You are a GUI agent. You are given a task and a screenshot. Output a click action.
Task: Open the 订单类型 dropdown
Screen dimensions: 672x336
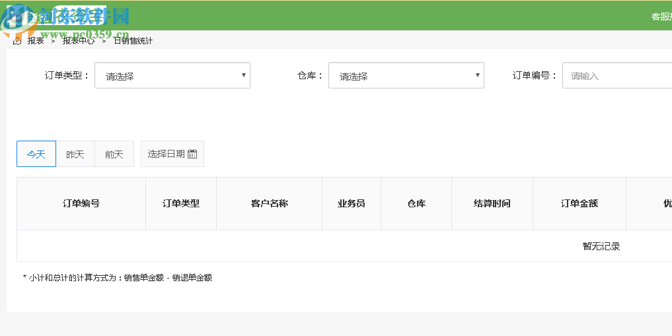172,75
